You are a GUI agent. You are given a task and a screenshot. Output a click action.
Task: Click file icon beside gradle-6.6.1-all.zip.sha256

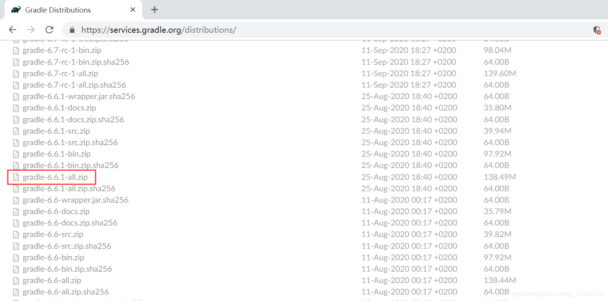[16, 189]
